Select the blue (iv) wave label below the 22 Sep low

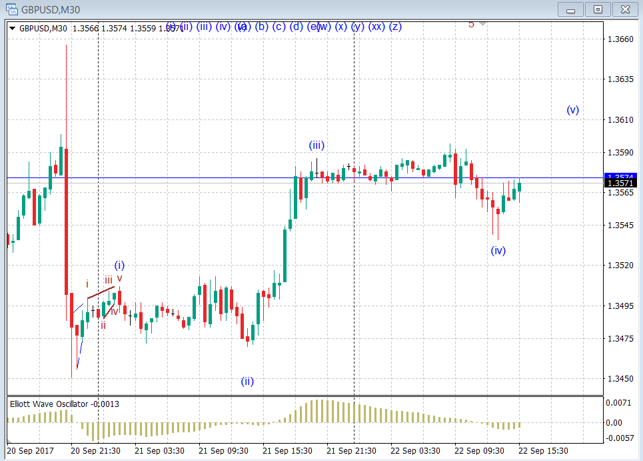point(498,250)
